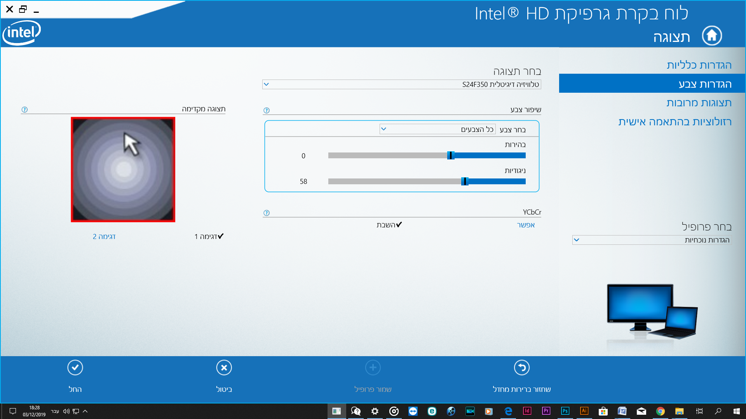Click the contrast slider handle
The image size is (746, 419).
465,181
